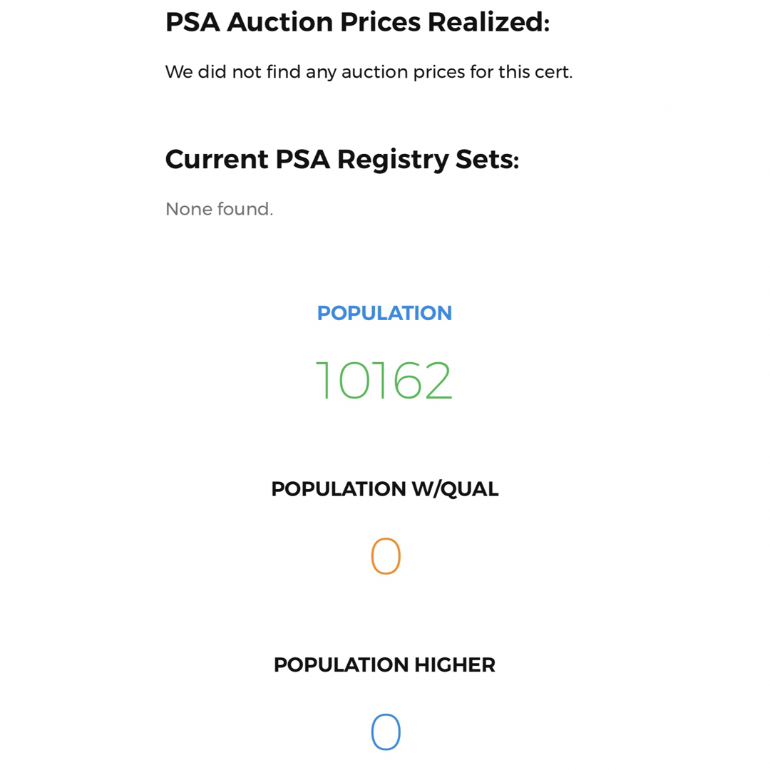Click the blue POPULATION link
Image resolution: width=770 pixels, height=770 pixels.
384,313
